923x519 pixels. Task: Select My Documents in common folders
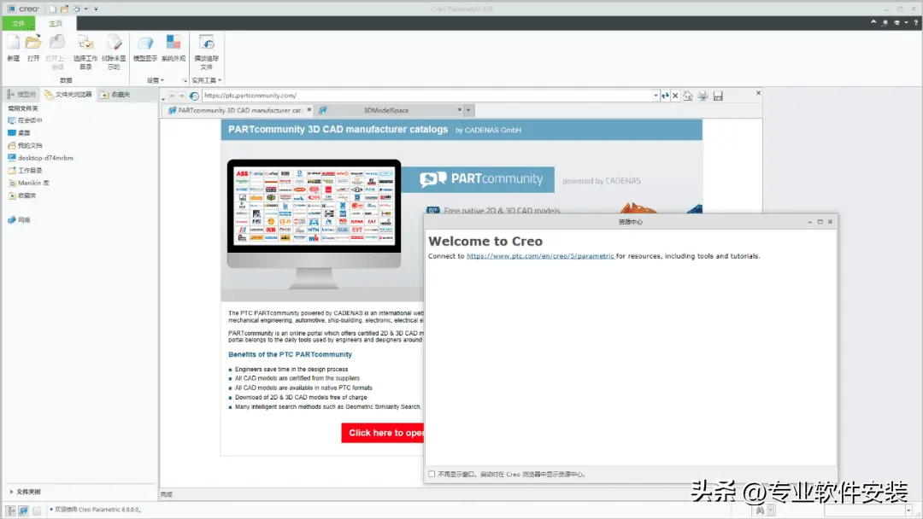tap(25, 146)
